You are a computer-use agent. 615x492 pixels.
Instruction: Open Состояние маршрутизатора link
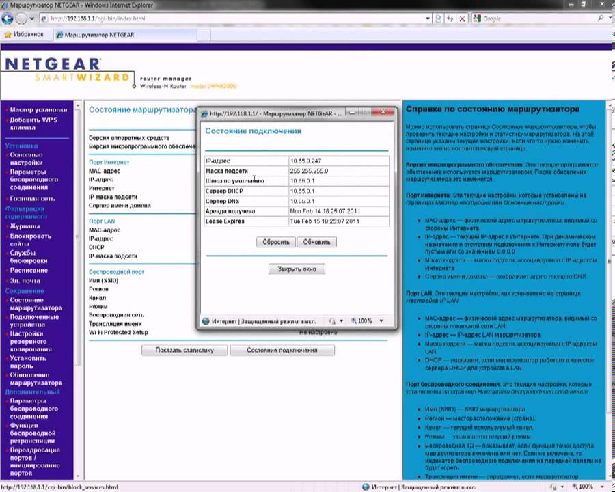[x=36, y=303]
